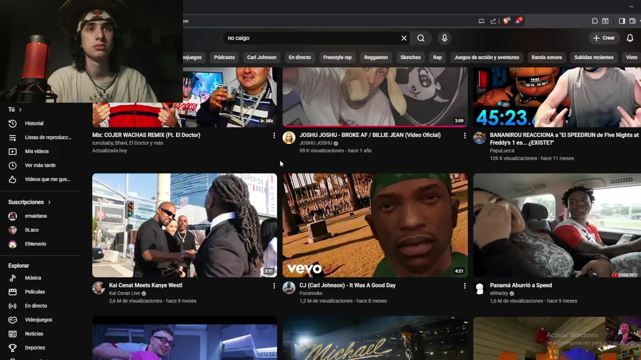Click the Crear button
The image size is (641, 360).
(604, 38)
